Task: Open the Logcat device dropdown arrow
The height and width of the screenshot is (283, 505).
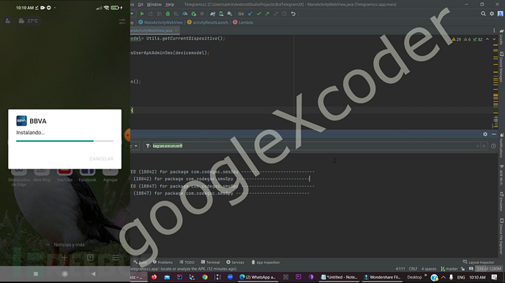Action: (x=135, y=146)
